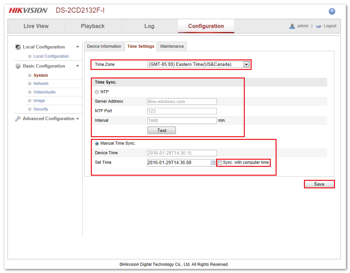Click the Hikvision logo
The height and width of the screenshot is (273, 350).
[x=28, y=11]
